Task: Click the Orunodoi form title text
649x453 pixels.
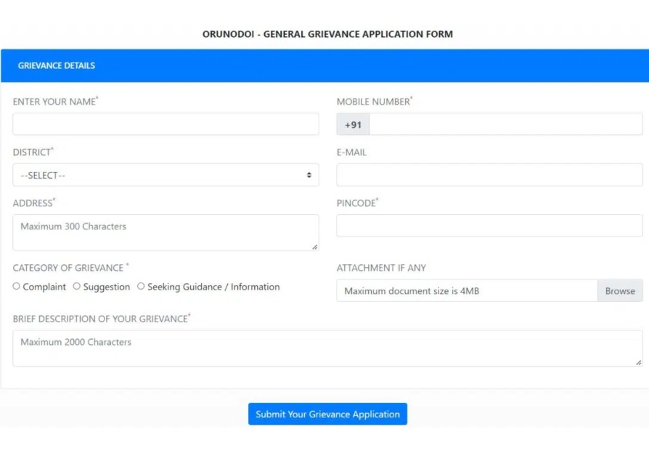Action: pyautogui.click(x=327, y=34)
